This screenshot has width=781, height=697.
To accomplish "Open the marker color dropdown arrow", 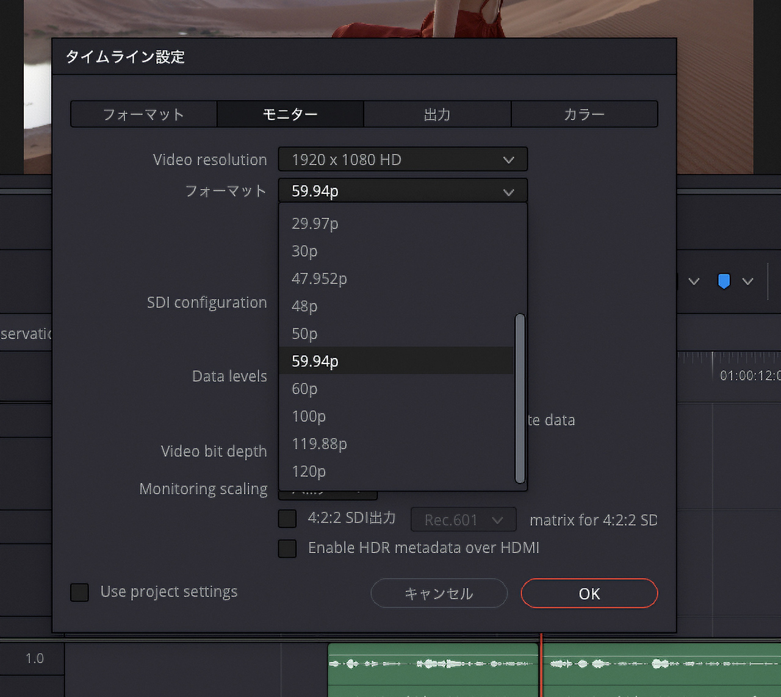I will (747, 281).
